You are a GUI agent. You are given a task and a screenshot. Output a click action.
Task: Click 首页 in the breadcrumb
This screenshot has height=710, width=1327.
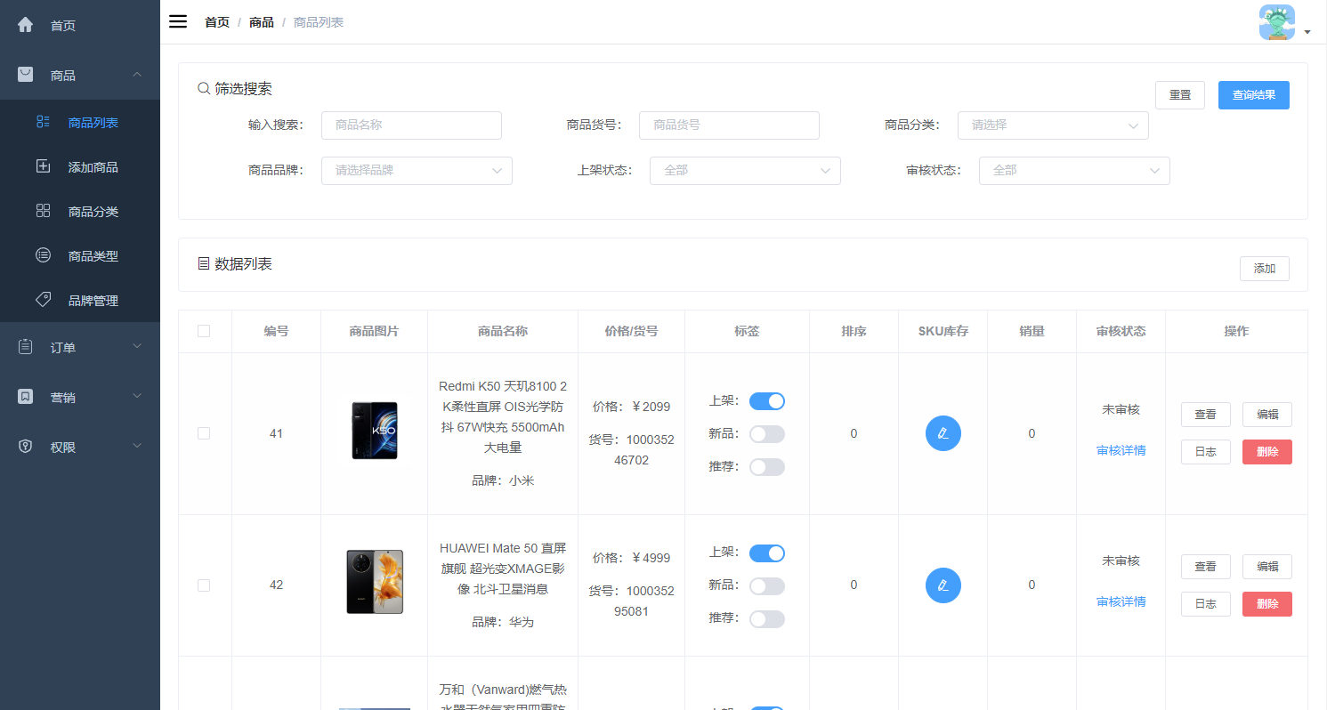217,22
